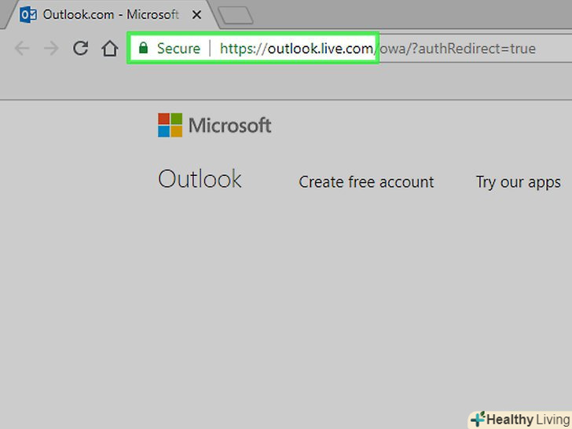
Task: Click the green padlock Secure icon
Action: [143, 47]
